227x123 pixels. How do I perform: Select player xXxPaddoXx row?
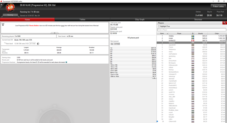tap(191, 54)
